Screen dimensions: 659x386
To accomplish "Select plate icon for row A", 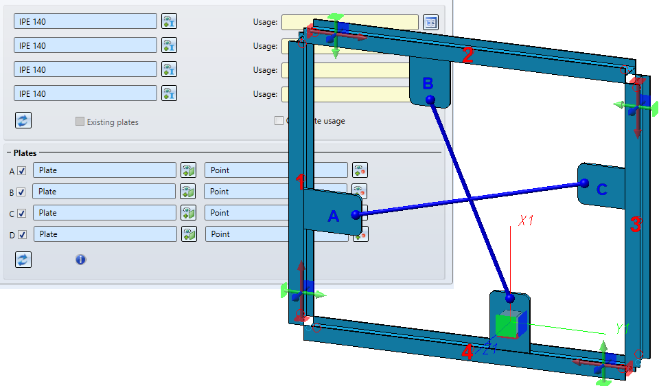I will pos(189,170).
